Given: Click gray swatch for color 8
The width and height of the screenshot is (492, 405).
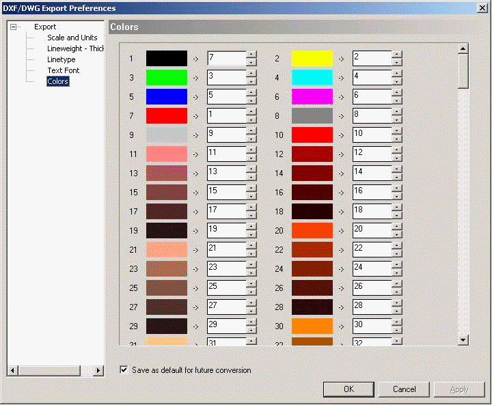Looking at the screenshot, I should pyautogui.click(x=312, y=115).
